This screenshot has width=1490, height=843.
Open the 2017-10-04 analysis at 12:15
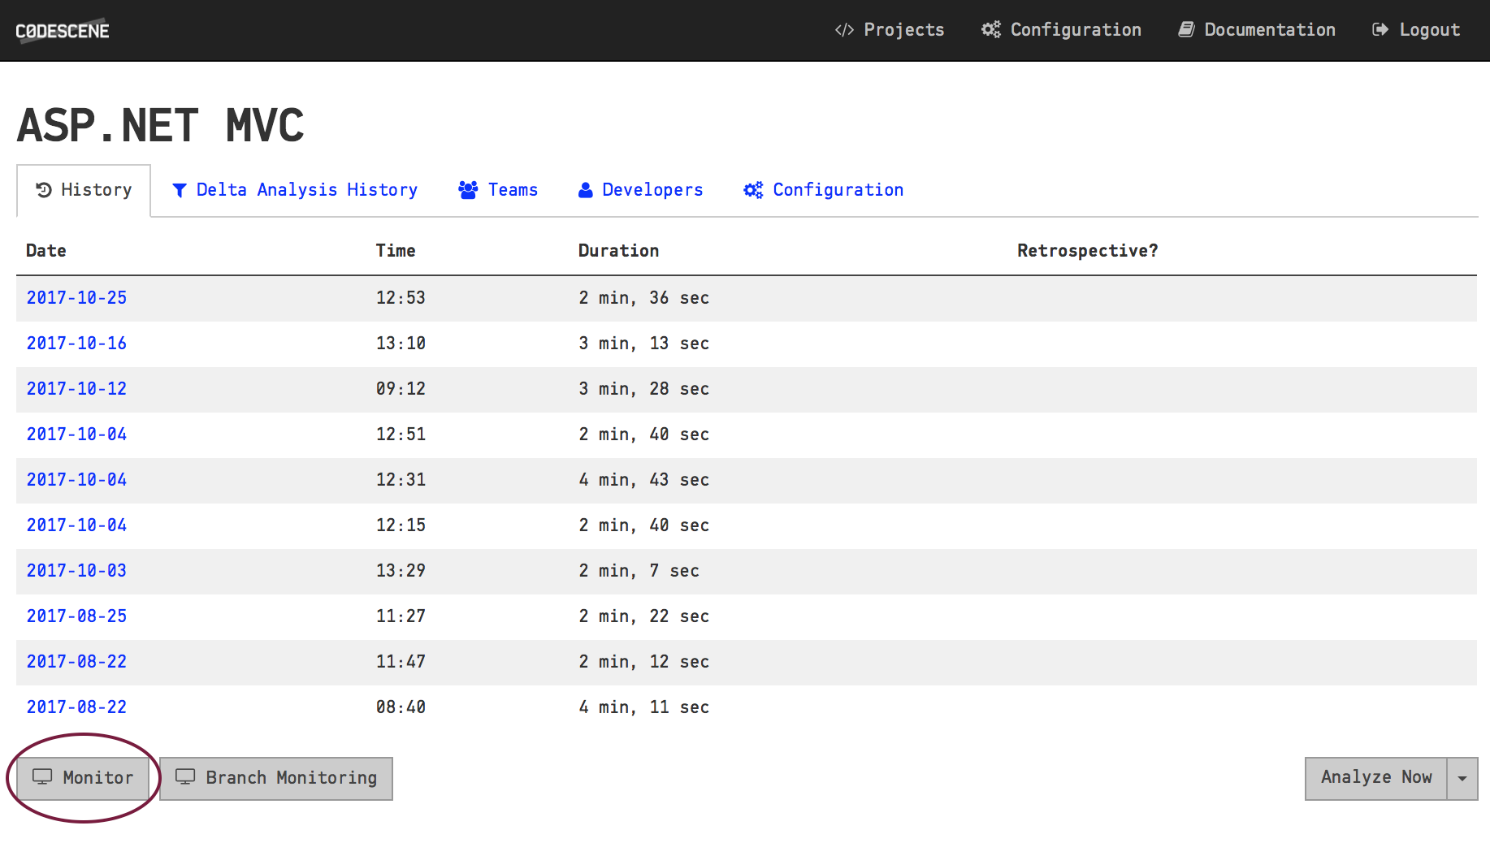click(76, 525)
